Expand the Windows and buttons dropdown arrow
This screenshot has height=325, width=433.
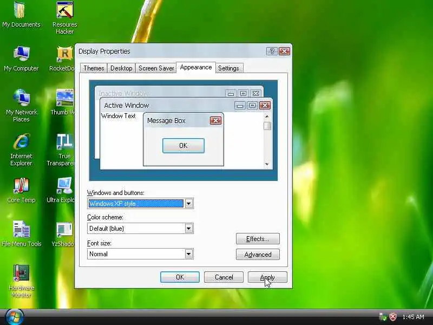[x=188, y=204]
